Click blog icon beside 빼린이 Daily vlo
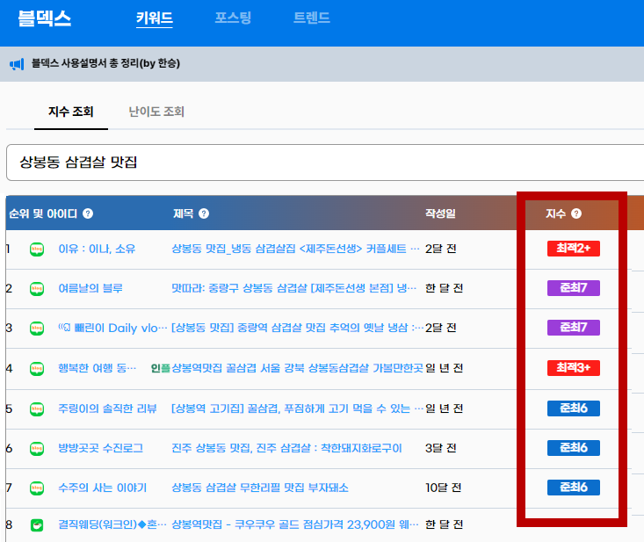The height and width of the screenshot is (542, 644). 37,328
